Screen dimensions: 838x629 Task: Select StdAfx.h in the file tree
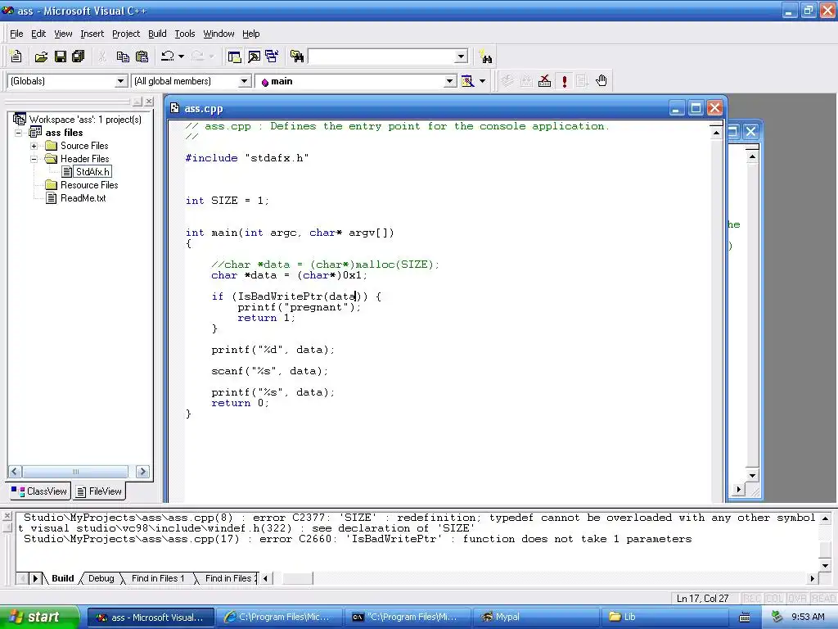coord(93,172)
